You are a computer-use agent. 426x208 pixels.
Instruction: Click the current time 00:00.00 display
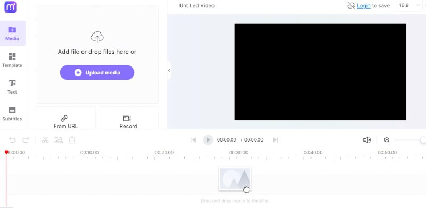coord(227,140)
